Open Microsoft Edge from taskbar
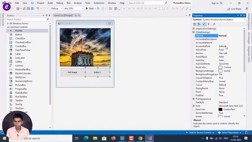The image size is (252, 142). coord(86,138)
